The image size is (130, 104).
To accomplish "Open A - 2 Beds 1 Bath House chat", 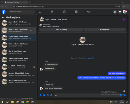I will [18, 67].
